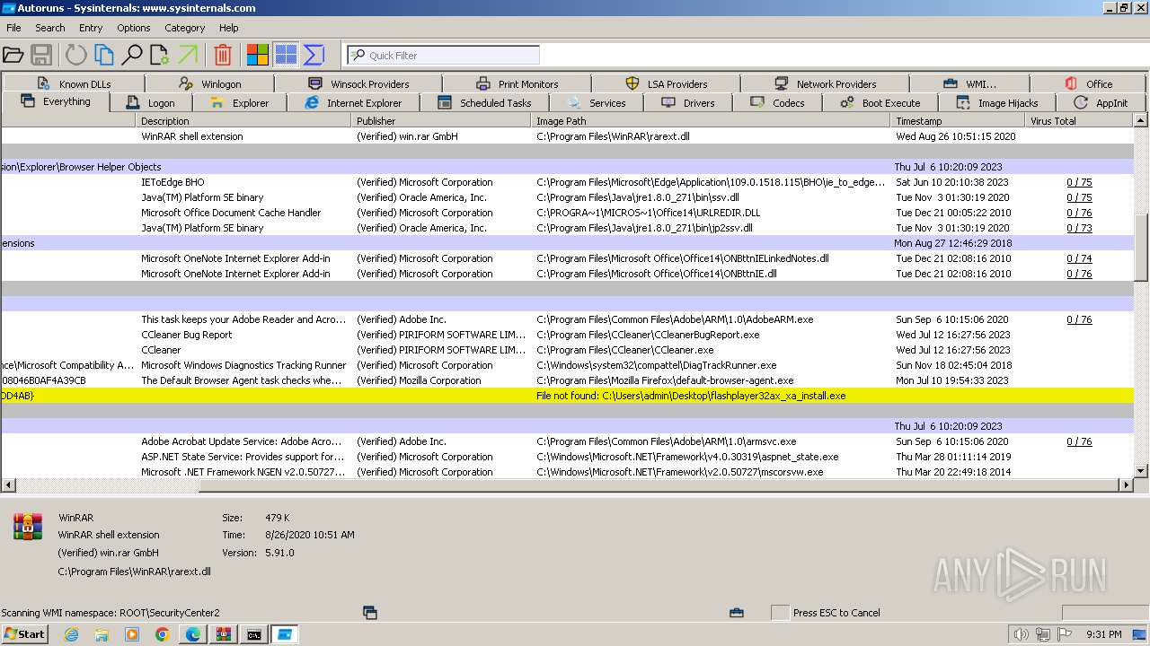Switch to the Internet Explorer tab
Image resolution: width=1150 pixels, height=646 pixels.
click(353, 102)
